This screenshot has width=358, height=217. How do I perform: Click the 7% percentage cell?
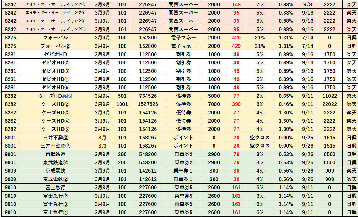260,5
